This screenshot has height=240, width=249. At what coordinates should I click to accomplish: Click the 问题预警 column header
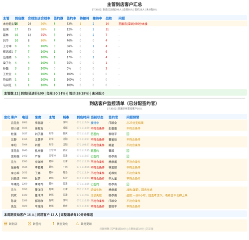coord(133,118)
